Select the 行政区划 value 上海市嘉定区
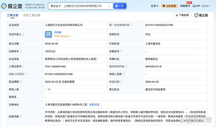The width and height of the screenshot is (216, 128). 153,44
